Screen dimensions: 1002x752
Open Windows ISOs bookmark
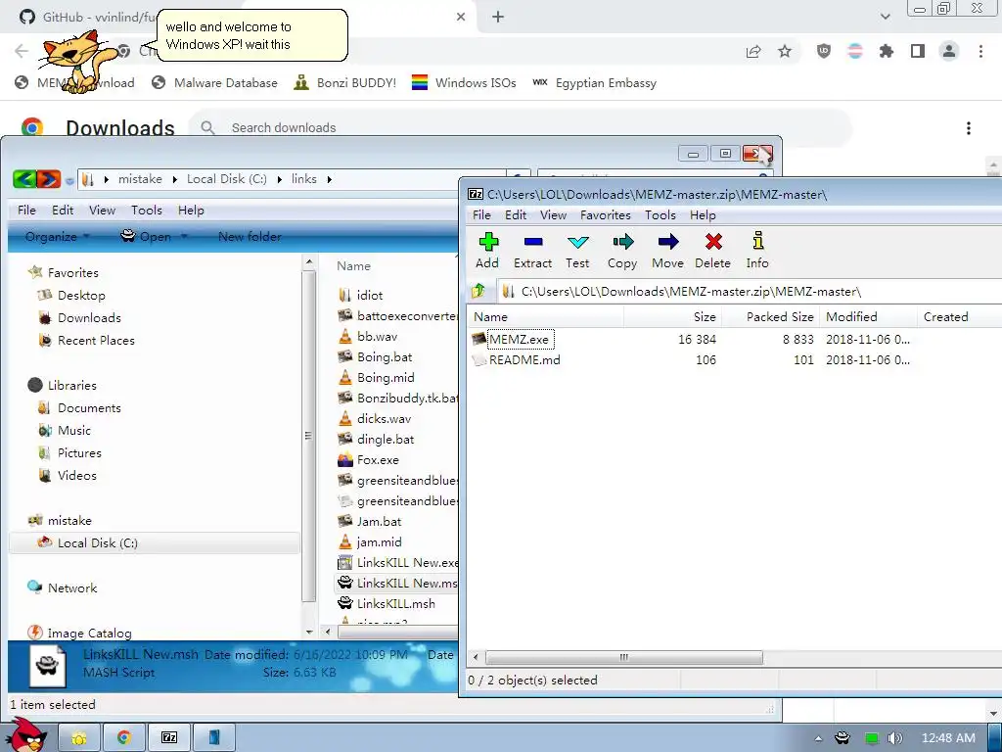point(464,83)
